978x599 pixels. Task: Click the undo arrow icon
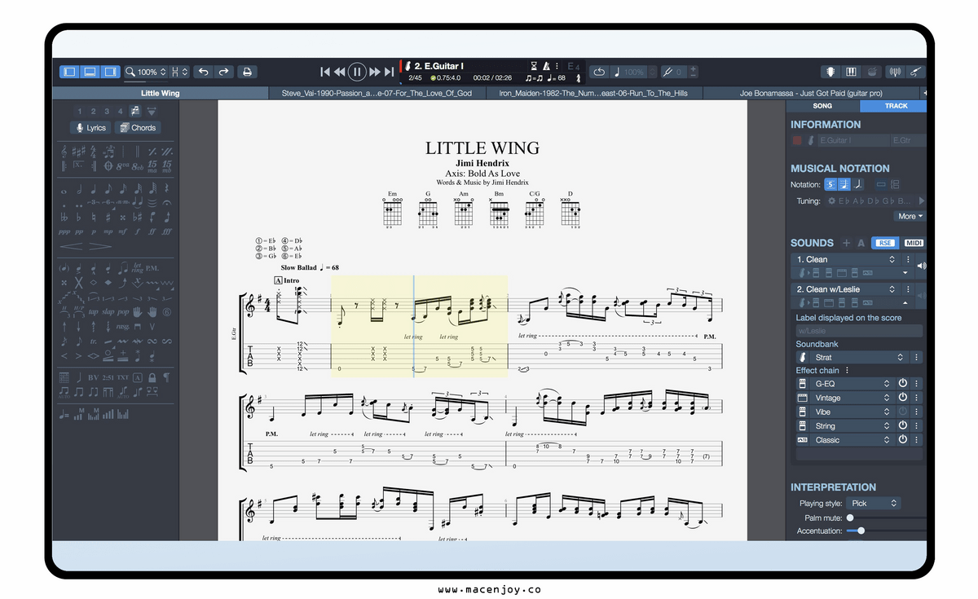coord(204,72)
